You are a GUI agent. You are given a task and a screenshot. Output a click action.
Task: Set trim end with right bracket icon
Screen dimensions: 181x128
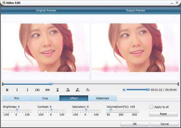point(27,90)
